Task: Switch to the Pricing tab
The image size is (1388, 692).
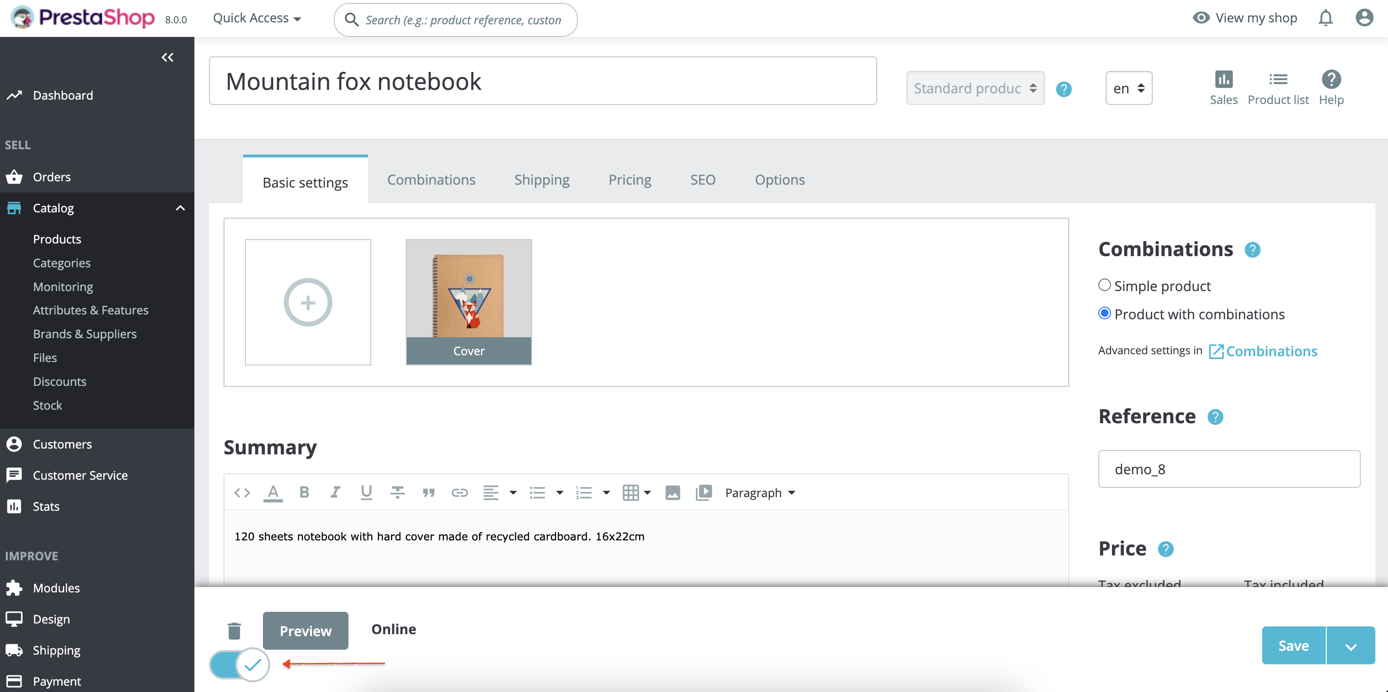Action: (629, 179)
